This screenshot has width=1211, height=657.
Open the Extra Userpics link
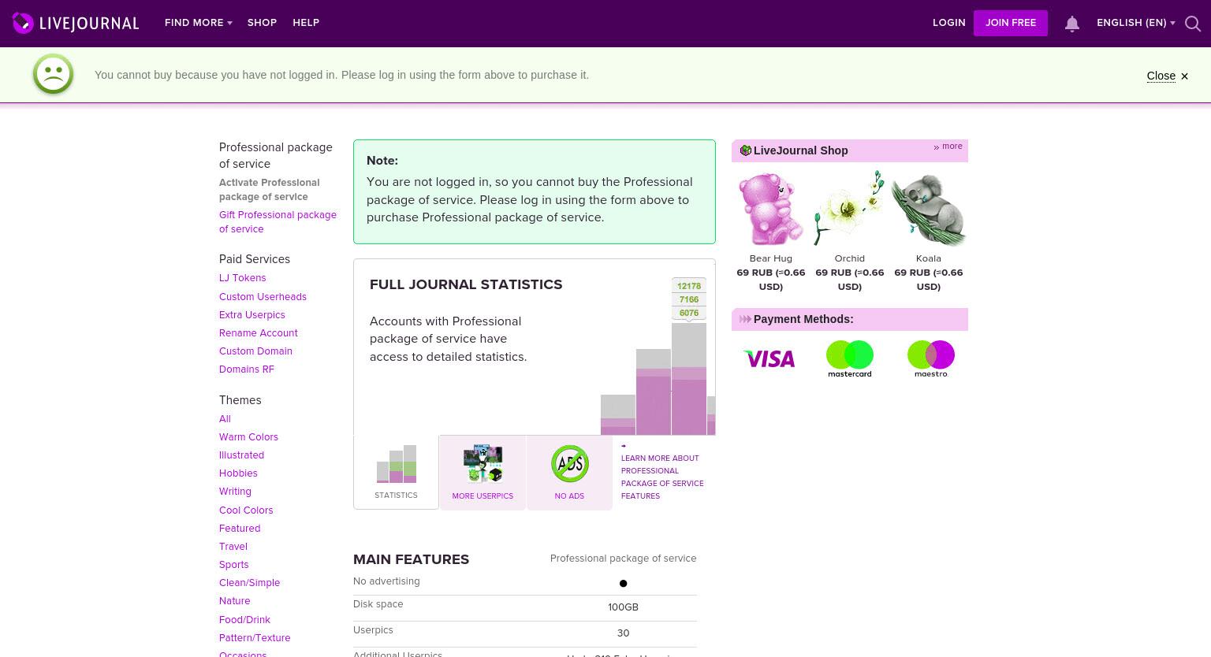(x=252, y=315)
